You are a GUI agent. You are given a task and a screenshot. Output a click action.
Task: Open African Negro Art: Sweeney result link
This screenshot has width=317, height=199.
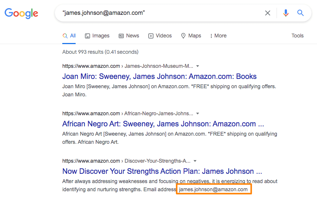pos(163,124)
